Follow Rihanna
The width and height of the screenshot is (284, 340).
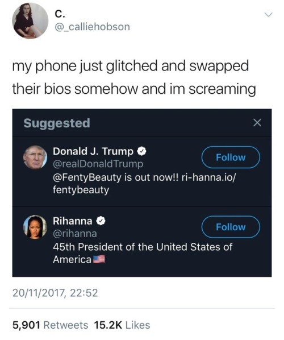pos(231,227)
